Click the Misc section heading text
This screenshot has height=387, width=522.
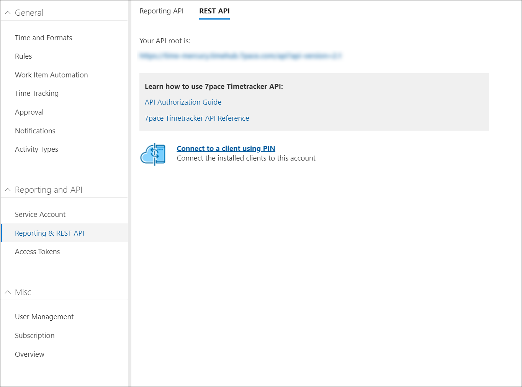coord(23,292)
